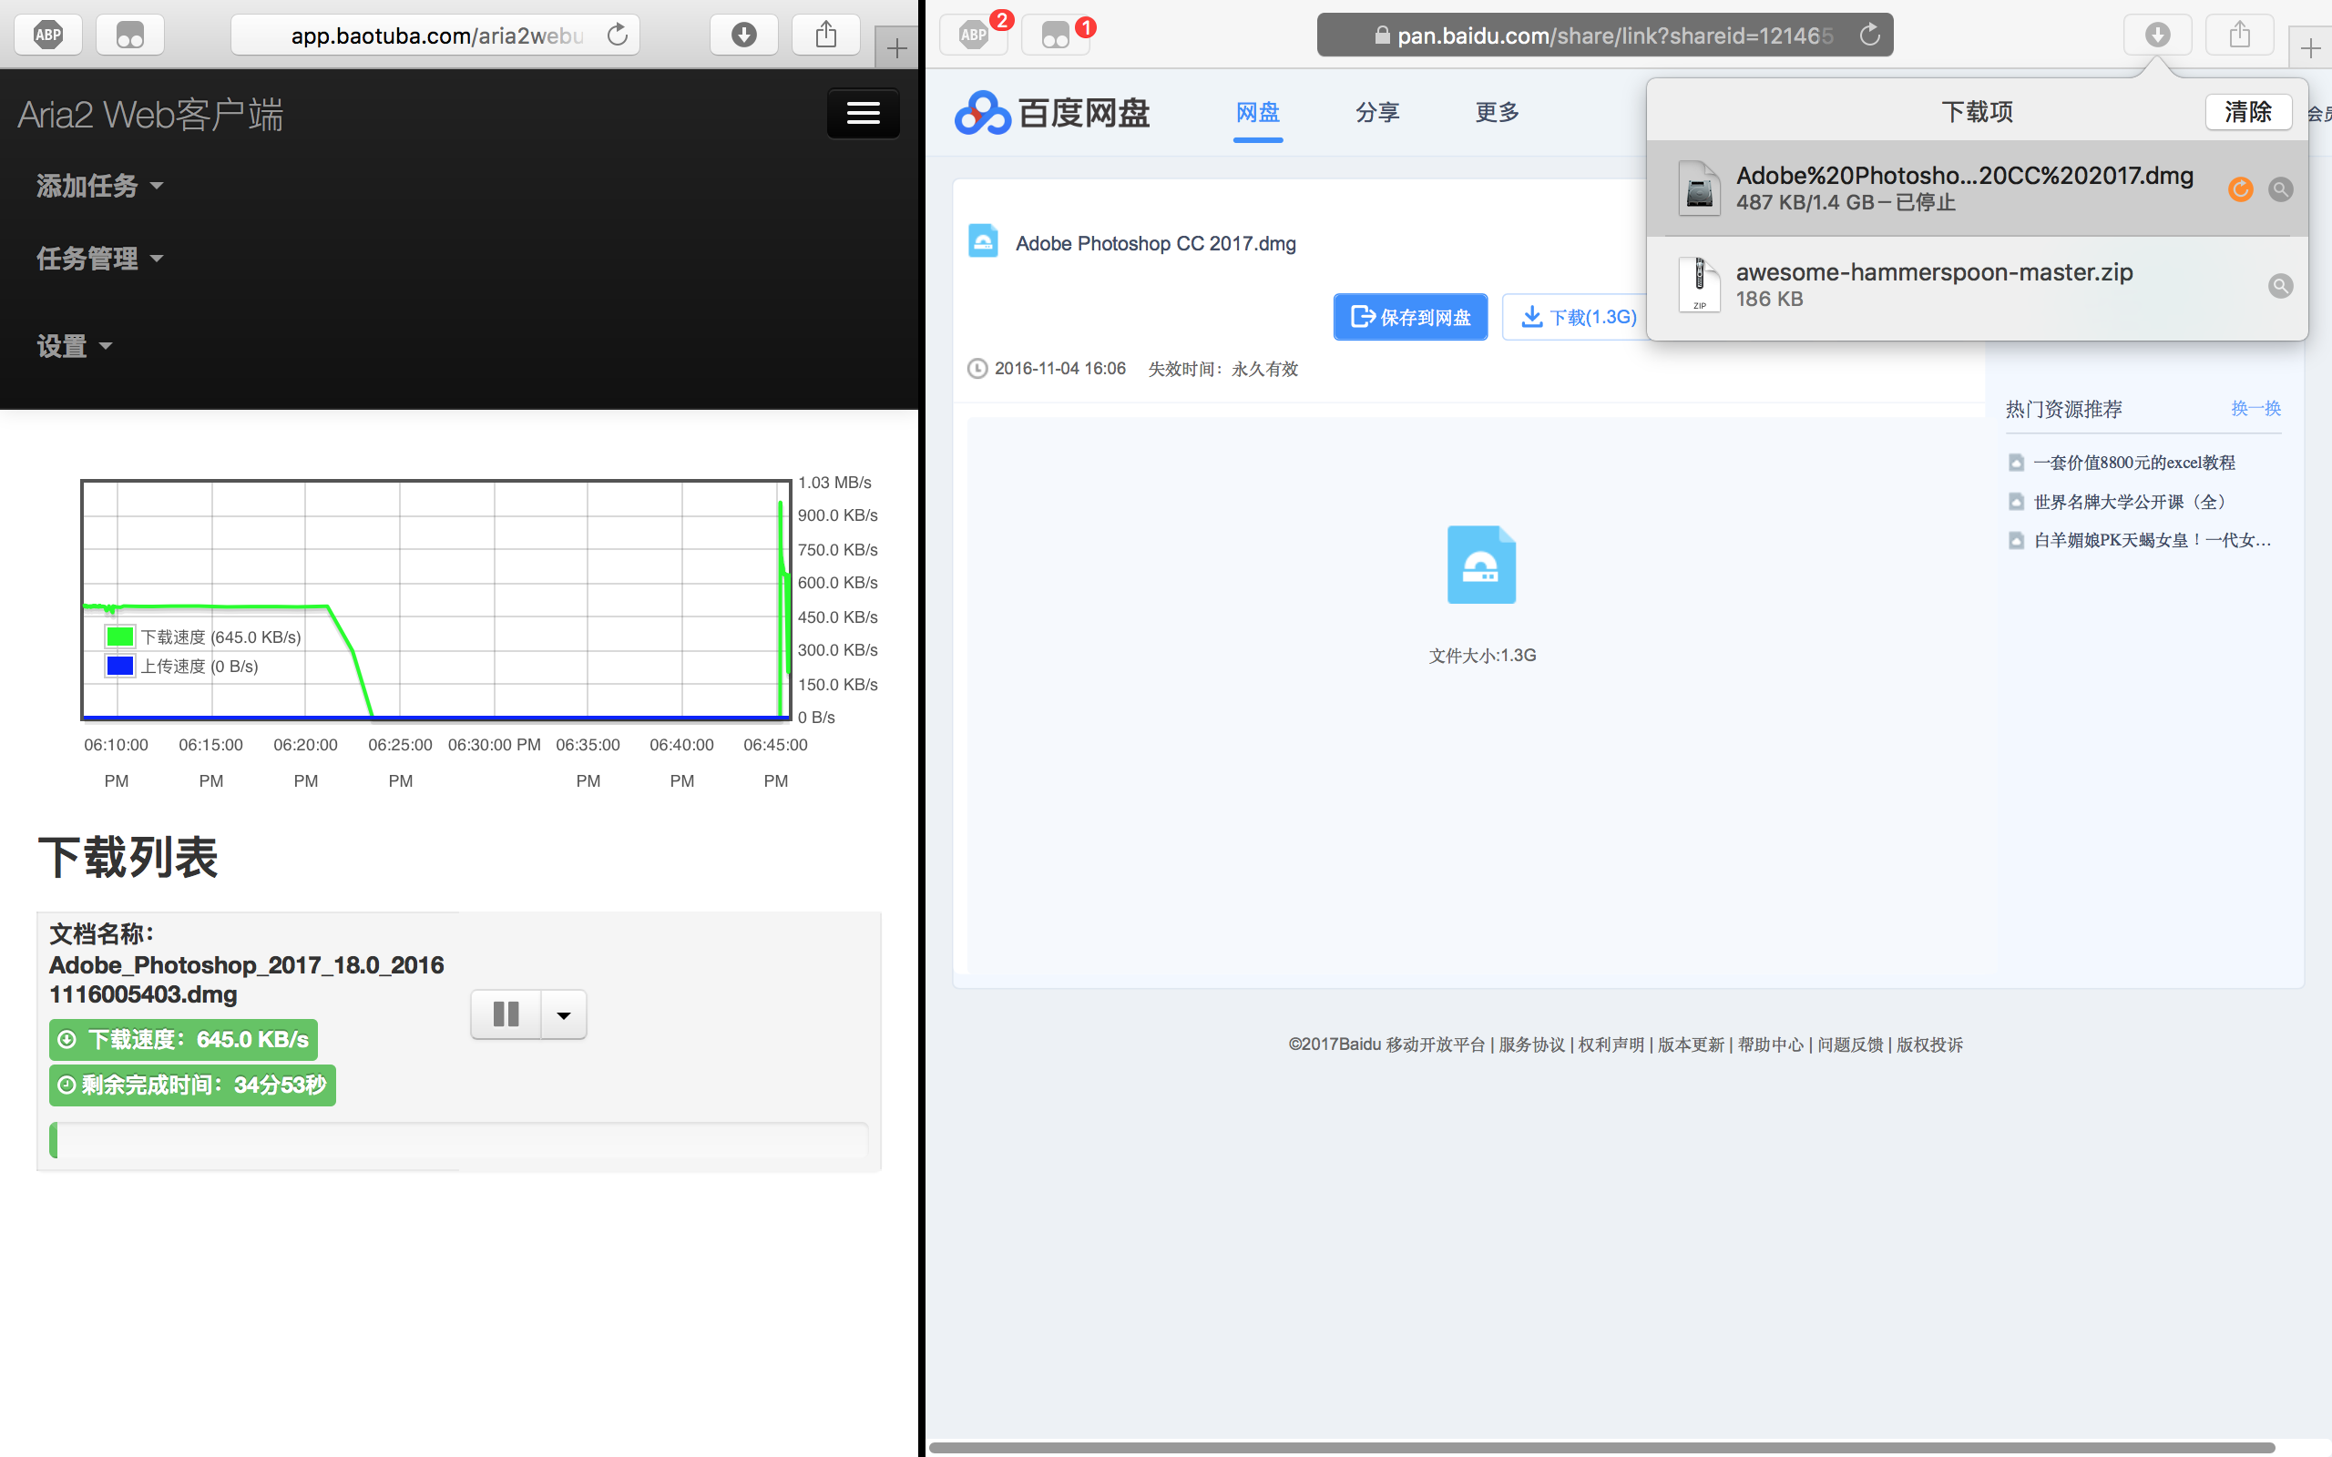Click the hamburger menu in Aria2 navbar

[x=863, y=114]
